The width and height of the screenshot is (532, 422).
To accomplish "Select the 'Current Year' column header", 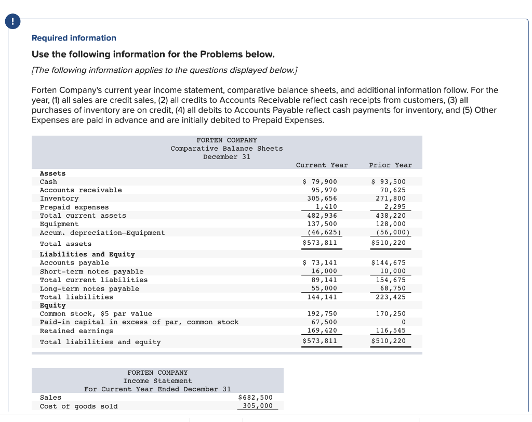I will tap(322, 165).
